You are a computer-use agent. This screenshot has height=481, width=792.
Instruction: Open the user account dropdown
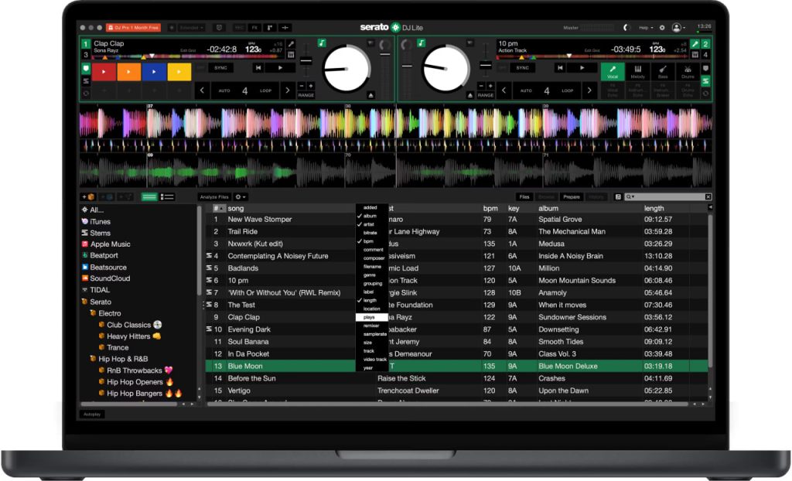pyautogui.click(x=679, y=28)
